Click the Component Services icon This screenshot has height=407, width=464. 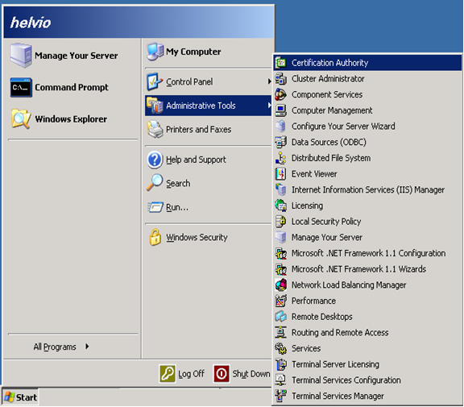coord(280,95)
